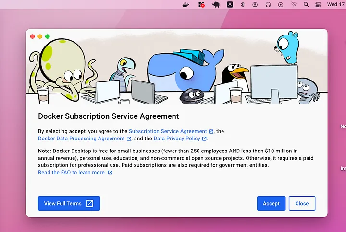Click external-link icon after Subscription Service Agreement
Viewport: 346px width, 232px height.
(x=211, y=132)
